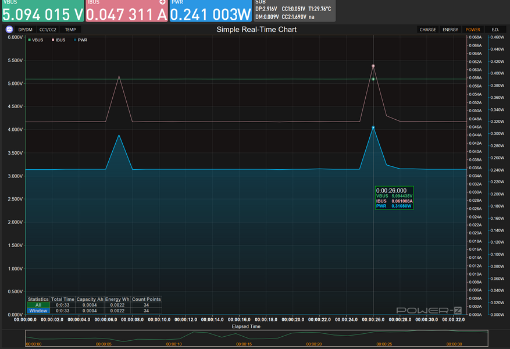
Task: Select the ENERGY view button
Action: [450, 29]
